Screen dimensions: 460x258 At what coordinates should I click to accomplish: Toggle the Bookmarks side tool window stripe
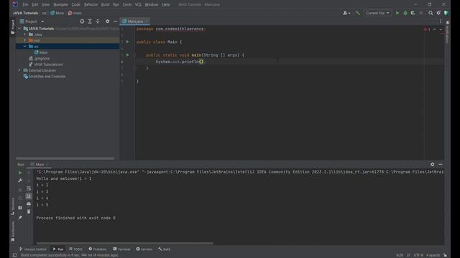(13, 231)
